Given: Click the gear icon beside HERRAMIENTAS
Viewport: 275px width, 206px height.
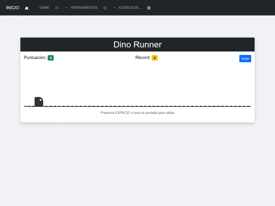Looking at the screenshot, I should pyautogui.click(x=105, y=8).
